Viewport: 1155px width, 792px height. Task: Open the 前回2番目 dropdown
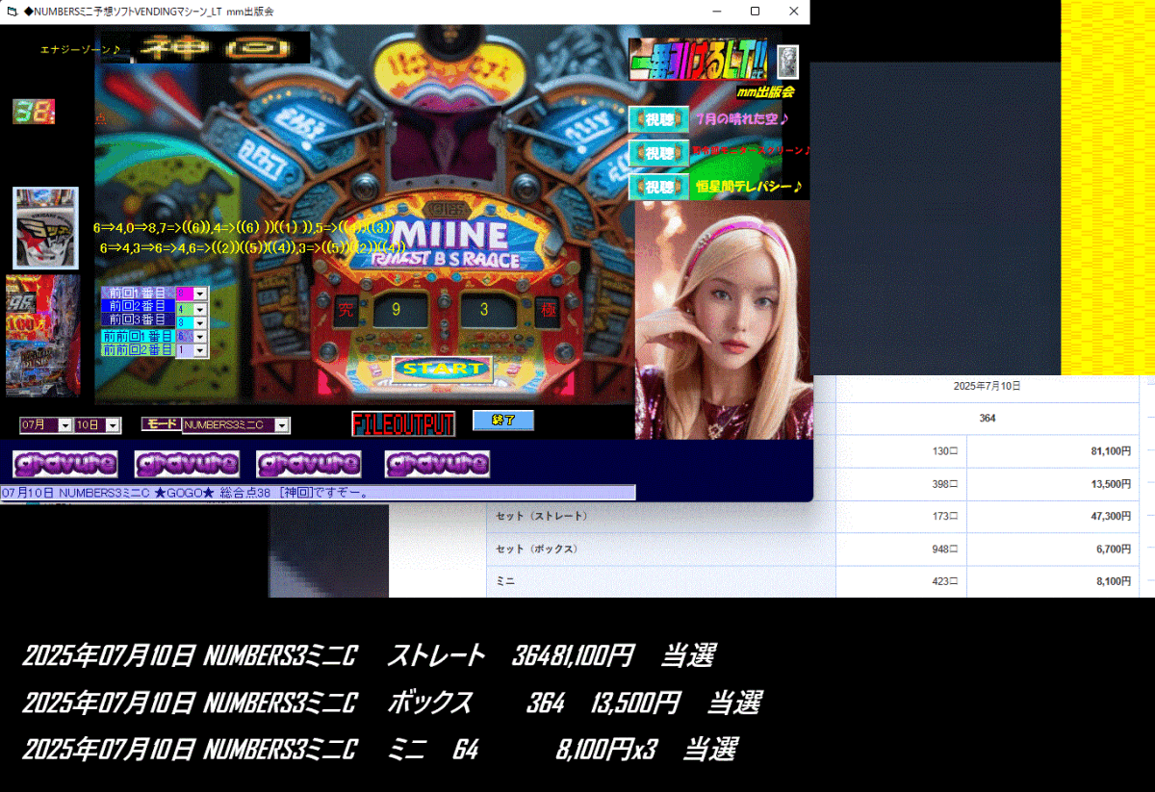coord(200,309)
